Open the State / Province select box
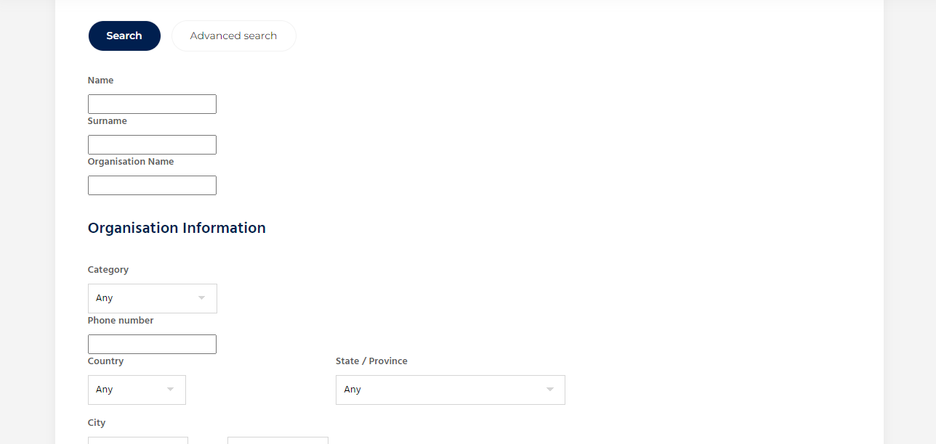The width and height of the screenshot is (936, 444). (451, 390)
